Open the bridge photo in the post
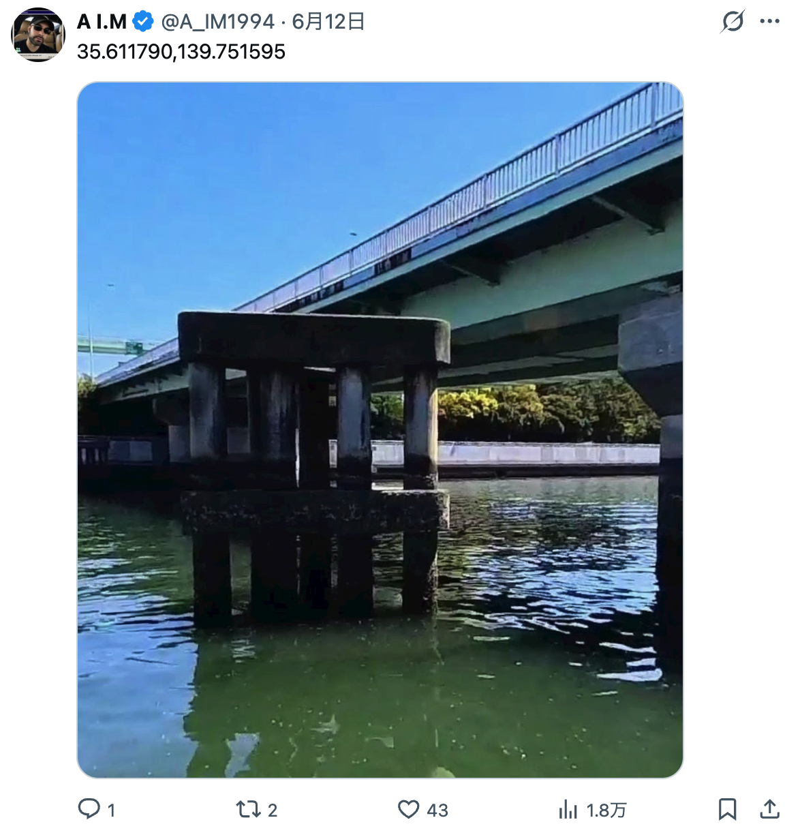800x833 pixels. pos(380,430)
